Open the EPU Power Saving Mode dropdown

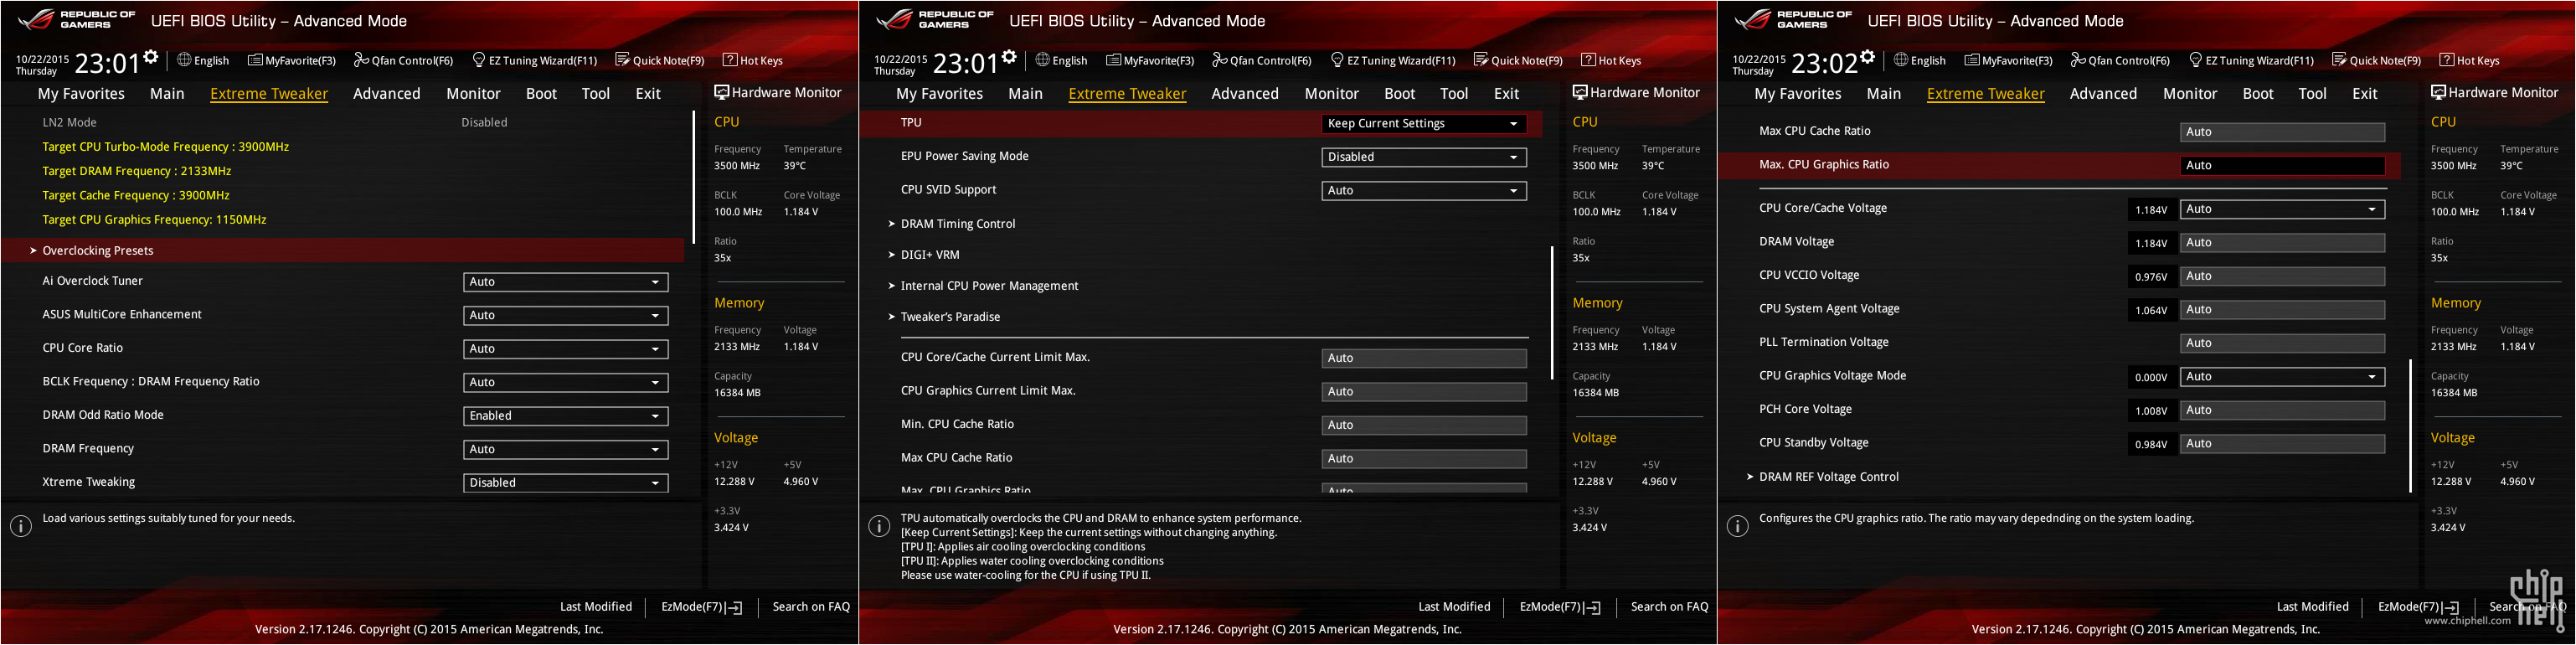[1424, 157]
